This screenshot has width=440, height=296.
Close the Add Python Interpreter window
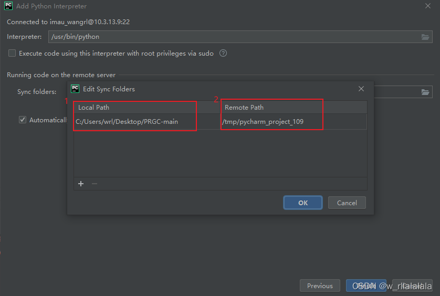pyautogui.click(x=427, y=6)
